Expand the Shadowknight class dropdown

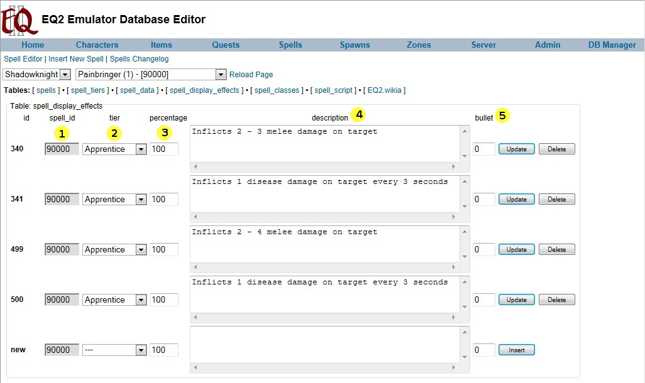click(37, 74)
